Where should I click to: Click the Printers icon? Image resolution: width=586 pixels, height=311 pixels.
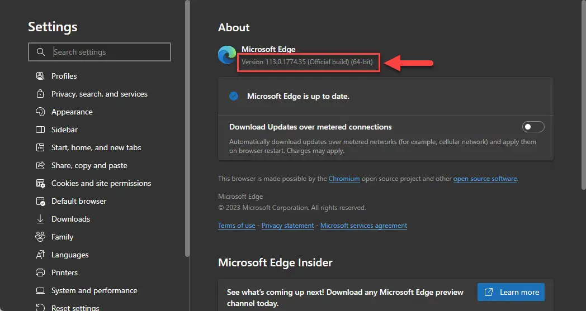coord(40,272)
